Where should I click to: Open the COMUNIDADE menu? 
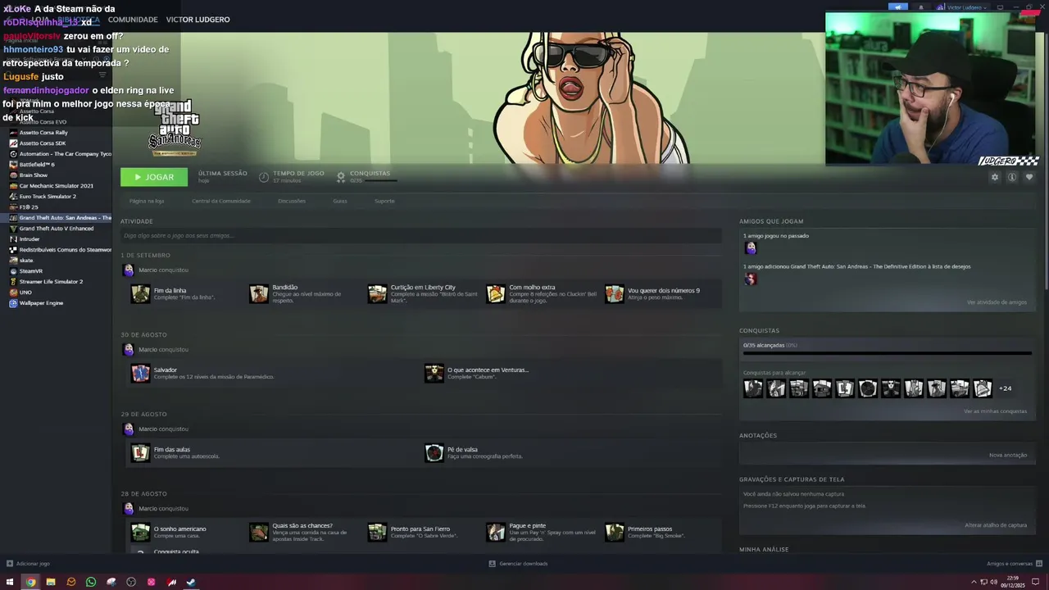tap(133, 20)
